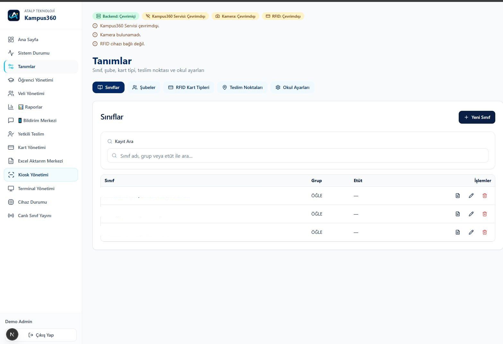This screenshot has width=503, height=344.
Task: Go to the Teslim Noktaları tab
Action: [x=242, y=87]
